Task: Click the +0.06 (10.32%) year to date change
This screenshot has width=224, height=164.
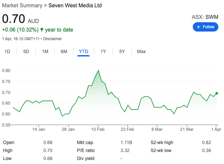Action: coord(37,30)
